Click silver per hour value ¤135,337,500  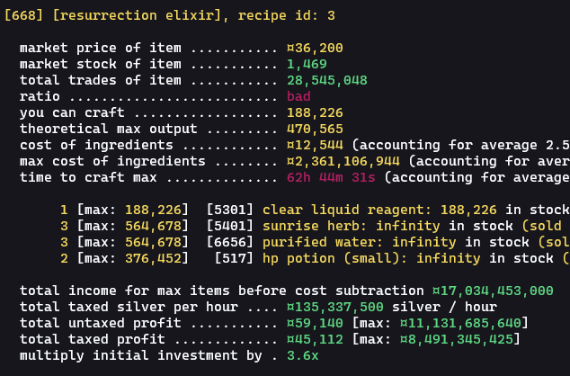[335, 307]
